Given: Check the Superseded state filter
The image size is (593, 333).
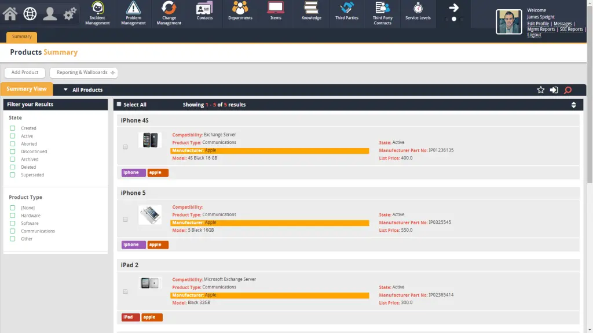Looking at the screenshot, I should click(x=13, y=175).
